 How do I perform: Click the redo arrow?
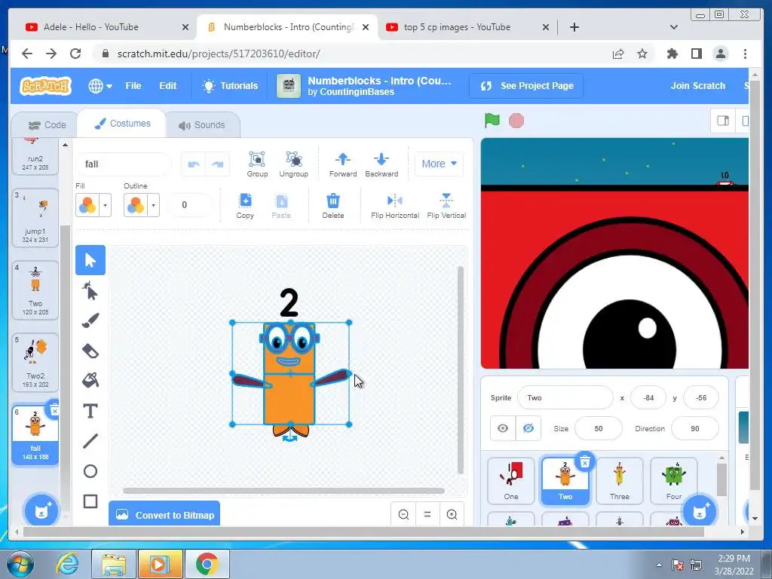point(217,164)
